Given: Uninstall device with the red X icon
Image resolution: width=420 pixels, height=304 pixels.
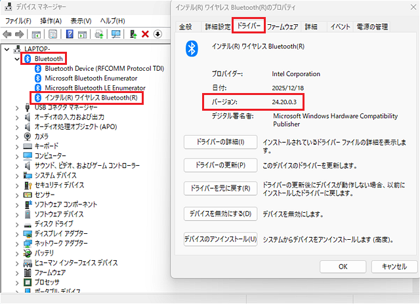Looking at the screenshot, I should click(145, 34).
